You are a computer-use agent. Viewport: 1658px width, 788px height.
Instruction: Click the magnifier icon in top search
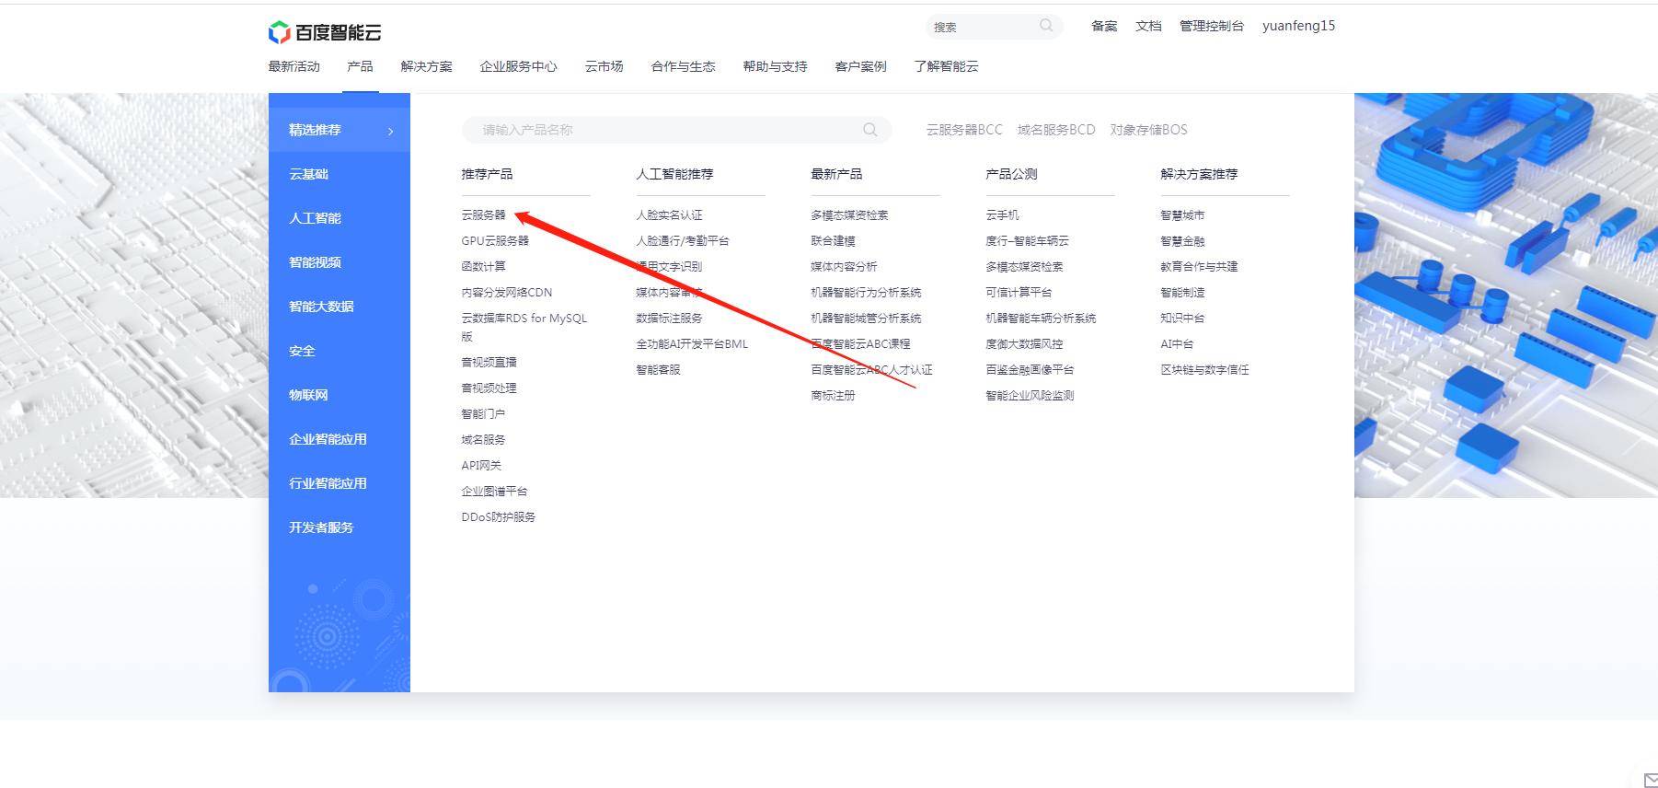tap(1046, 26)
